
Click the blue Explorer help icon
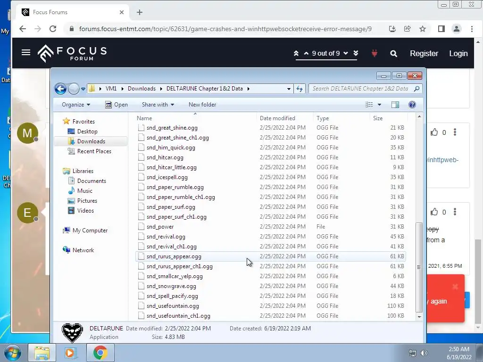click(412, 105)
